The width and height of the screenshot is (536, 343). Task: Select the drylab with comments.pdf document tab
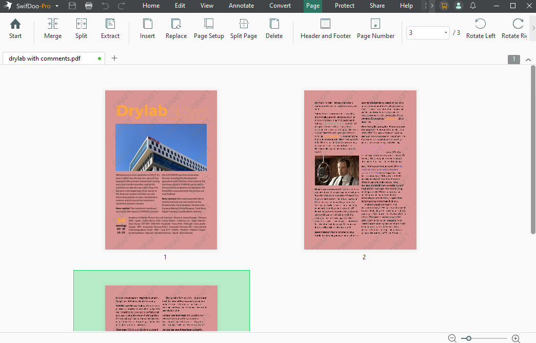[54, 58]
